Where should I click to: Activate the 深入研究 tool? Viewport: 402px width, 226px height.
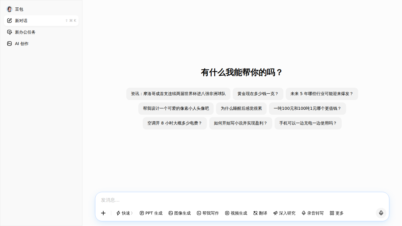coord(284,213)
